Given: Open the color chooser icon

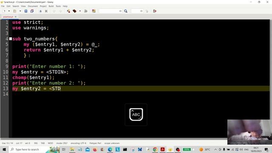Looking at the screenshot, I should coord(93,11).
